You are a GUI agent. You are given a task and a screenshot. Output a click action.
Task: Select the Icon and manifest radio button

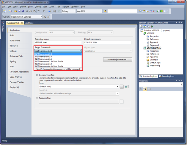click(37, 75)
